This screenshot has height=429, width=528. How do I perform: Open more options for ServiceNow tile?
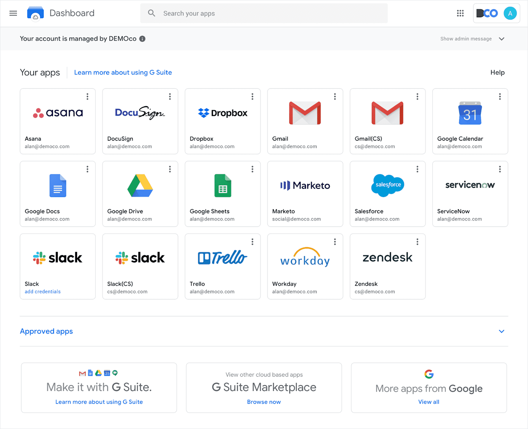tap(500, 169)
